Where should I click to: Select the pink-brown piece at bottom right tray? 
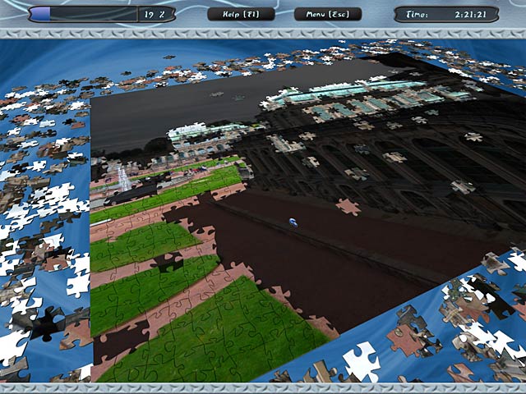click(x=403, y=339)
